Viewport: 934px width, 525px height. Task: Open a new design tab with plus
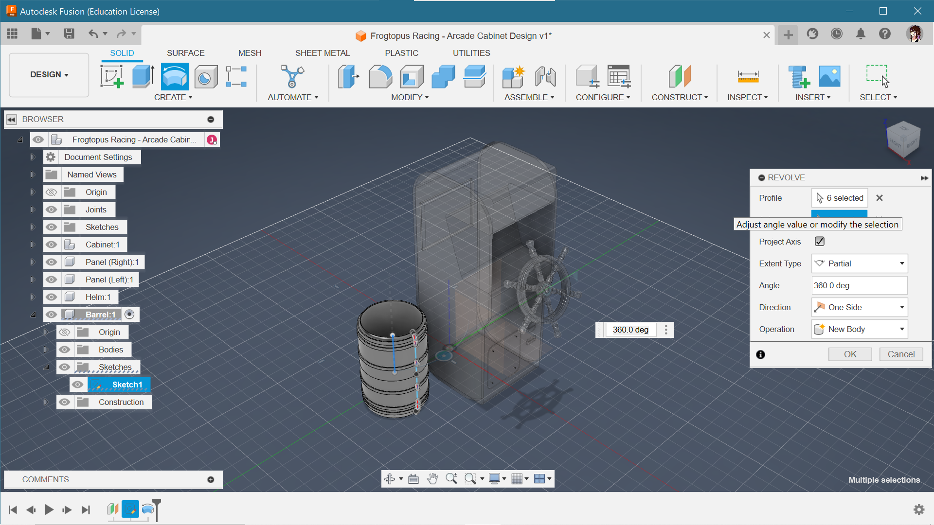click(x=788, y=35)
